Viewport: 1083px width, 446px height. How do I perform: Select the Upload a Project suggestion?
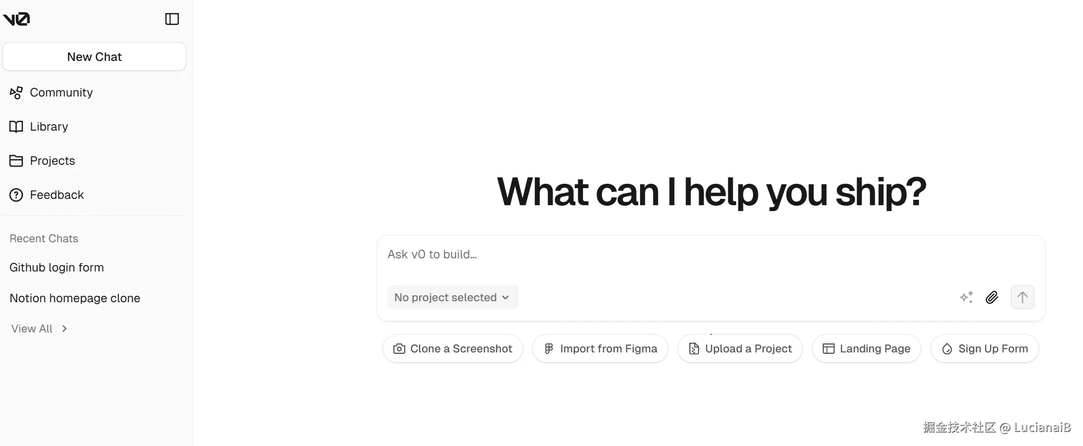(740, 349)
